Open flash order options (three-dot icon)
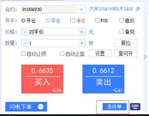149x116 pixels. (x=41, y=107)
